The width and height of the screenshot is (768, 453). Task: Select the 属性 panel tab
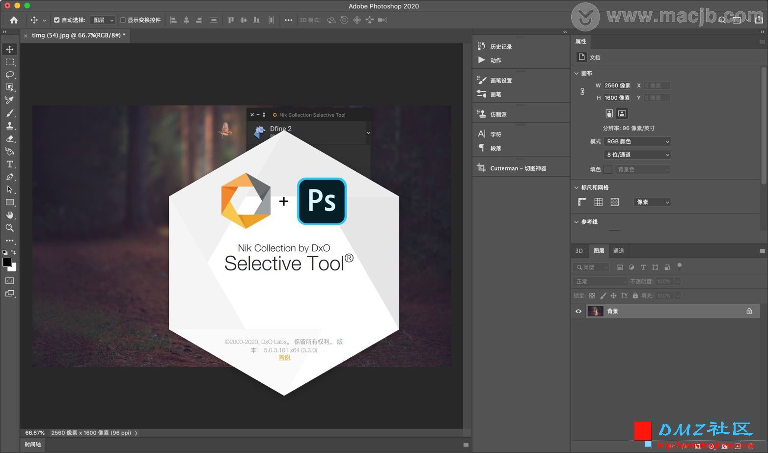(580, 41)
